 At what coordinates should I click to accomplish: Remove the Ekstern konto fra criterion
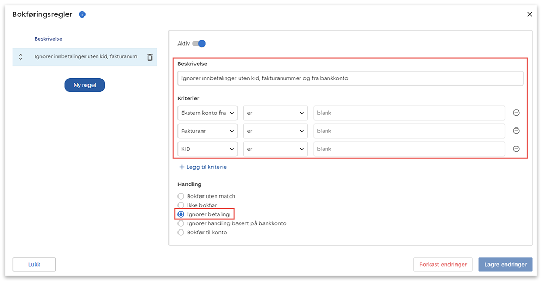tap(515, 113)
